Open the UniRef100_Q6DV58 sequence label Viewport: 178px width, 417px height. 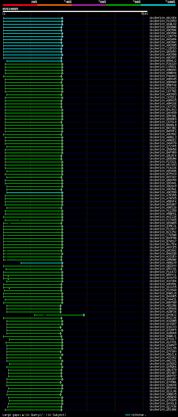point(163,180)
